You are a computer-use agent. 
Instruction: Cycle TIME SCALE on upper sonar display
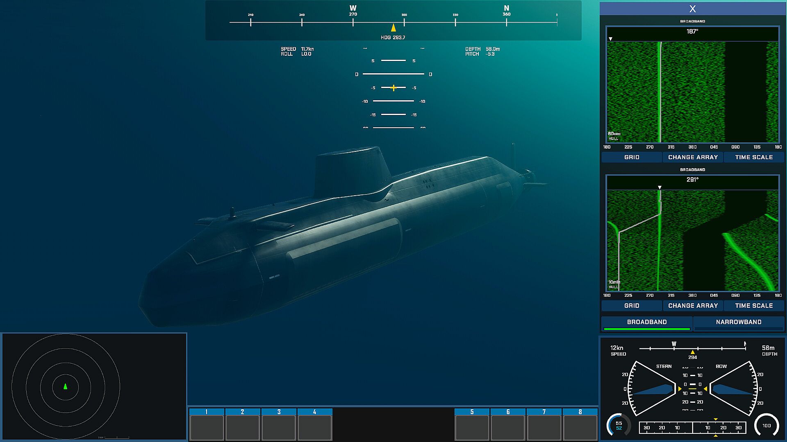753,157
